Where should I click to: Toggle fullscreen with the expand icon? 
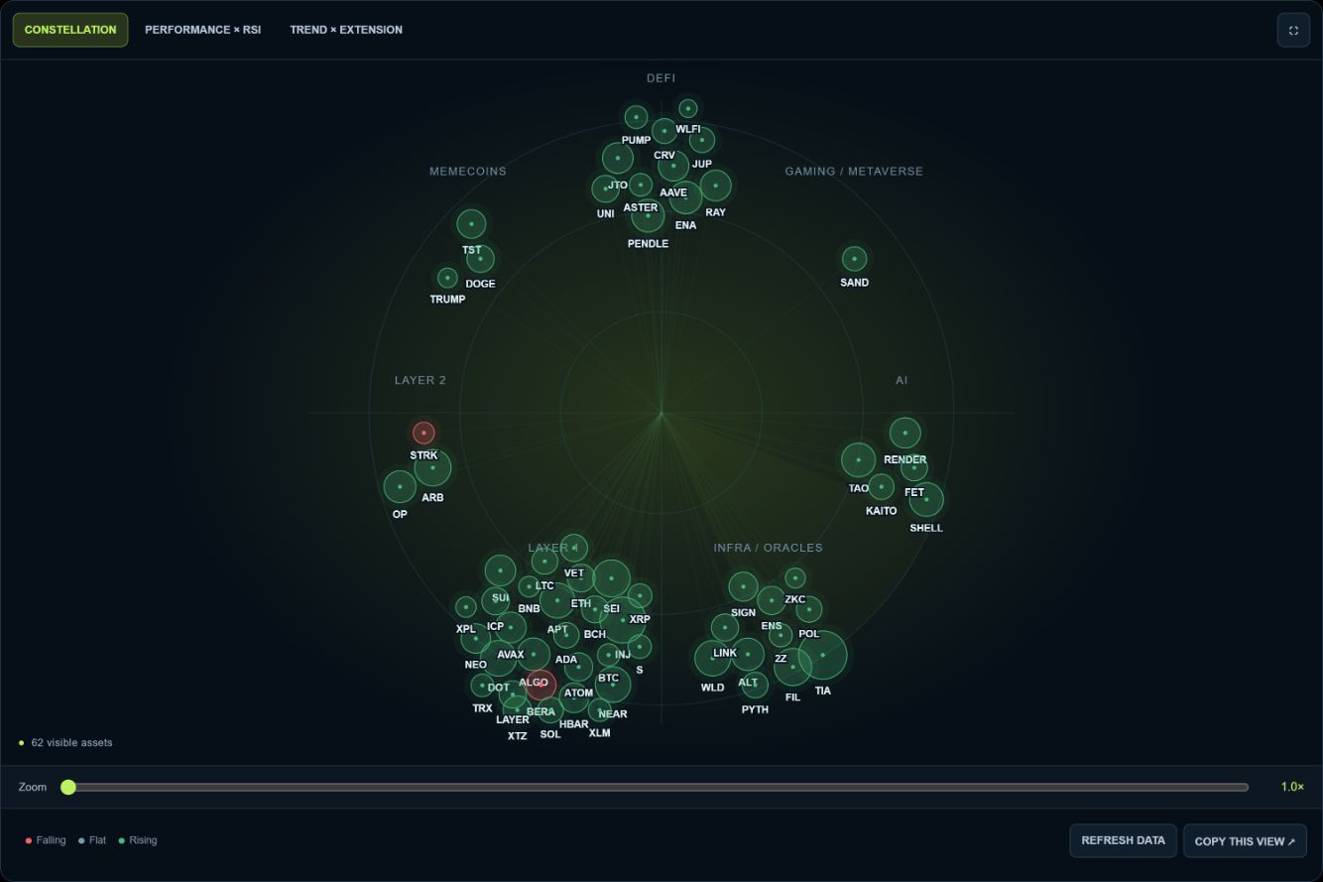click(1293, 30)
